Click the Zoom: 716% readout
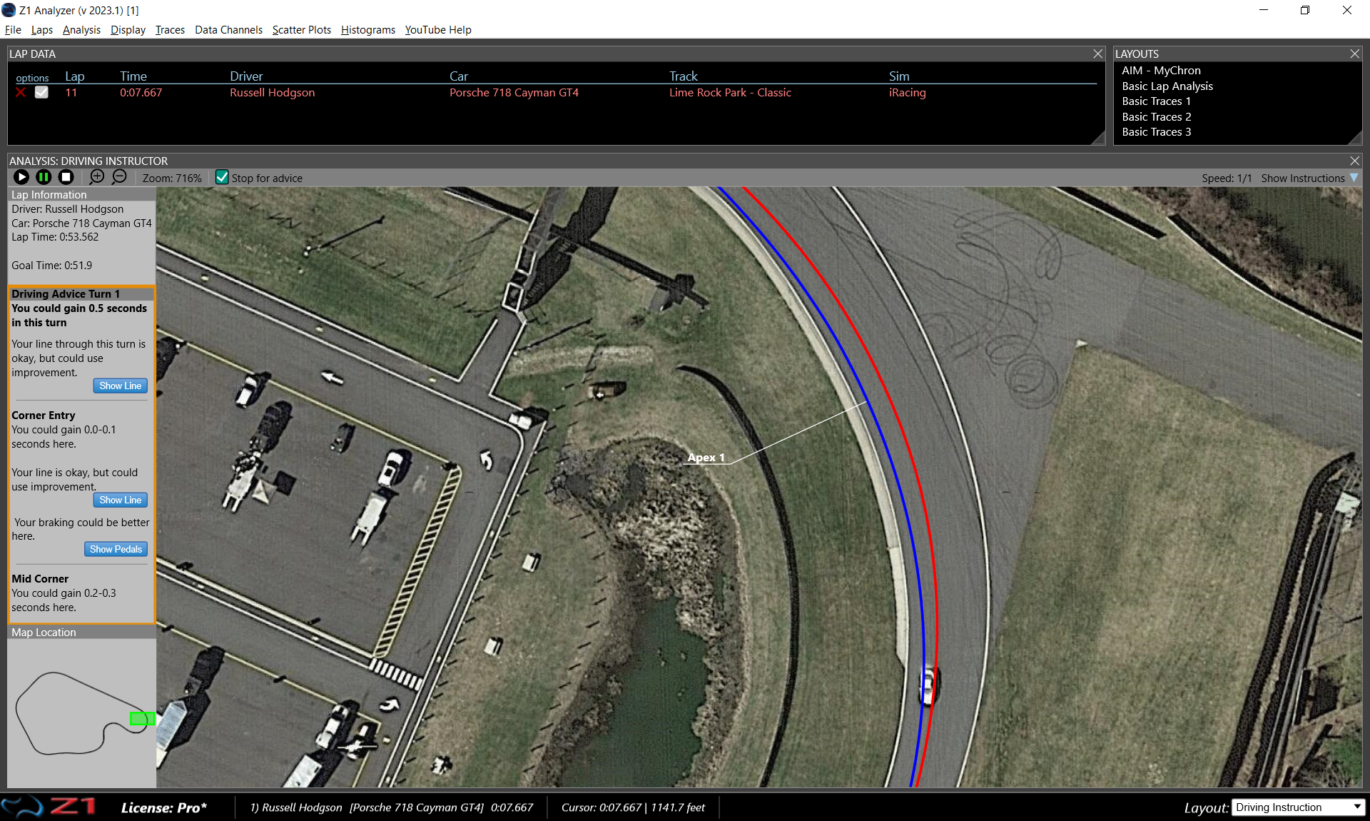Screen dimensions: 1370x821 [172, 178]
